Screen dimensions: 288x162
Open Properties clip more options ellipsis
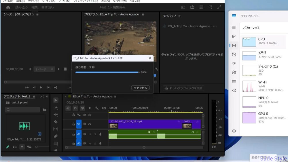[215, 26]
